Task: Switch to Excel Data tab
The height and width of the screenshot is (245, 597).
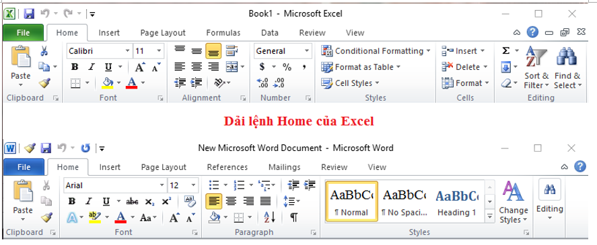Action: click(x=270, y=33)
